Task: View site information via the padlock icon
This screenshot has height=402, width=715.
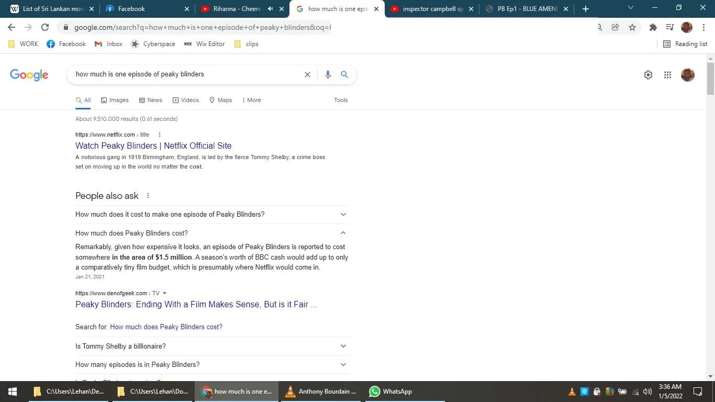Action: coord(65,27)
